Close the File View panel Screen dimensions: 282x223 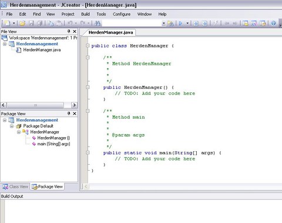click(x=75, y=31)
